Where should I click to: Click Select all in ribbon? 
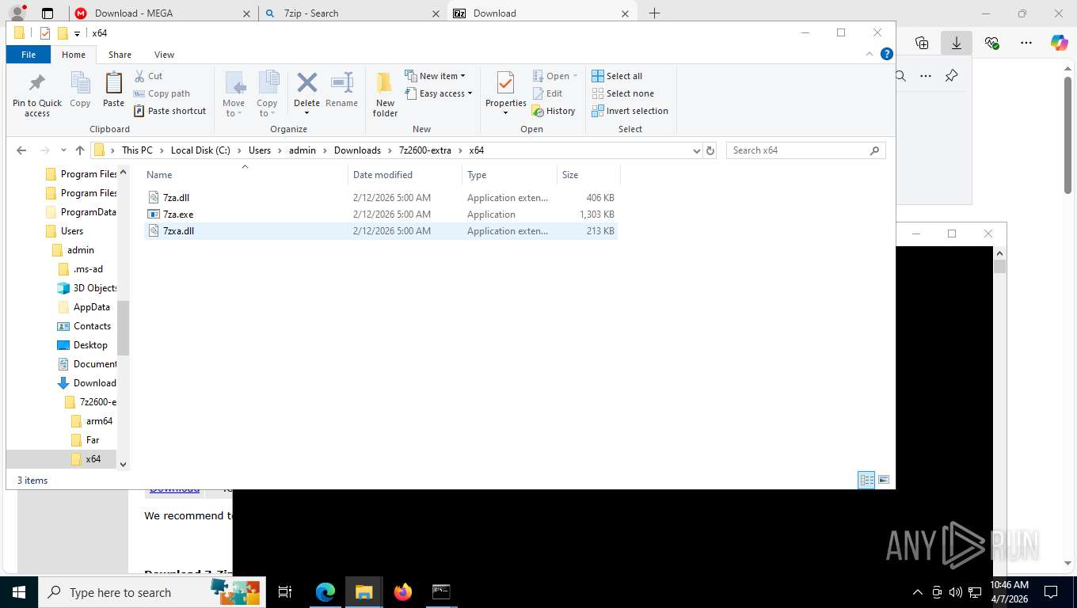pyautogui.click(x=617, y=76)
